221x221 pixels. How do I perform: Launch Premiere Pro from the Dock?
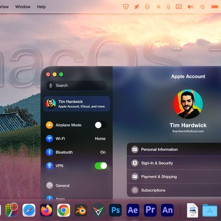pyautogui.click(x=150, y=210)
